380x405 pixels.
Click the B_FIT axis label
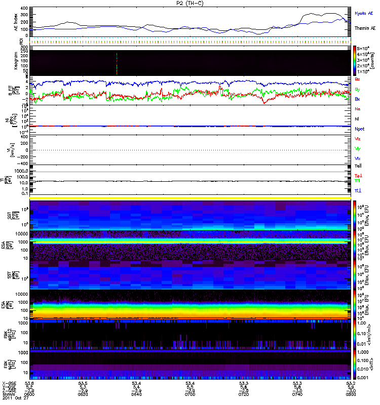click(x=15, y=90)
